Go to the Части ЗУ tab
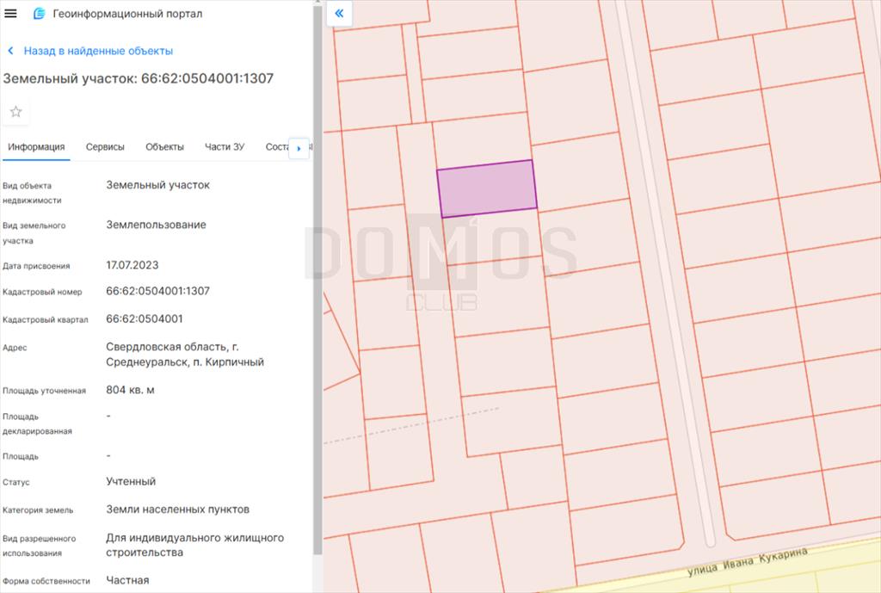 (x=224, y=147)
